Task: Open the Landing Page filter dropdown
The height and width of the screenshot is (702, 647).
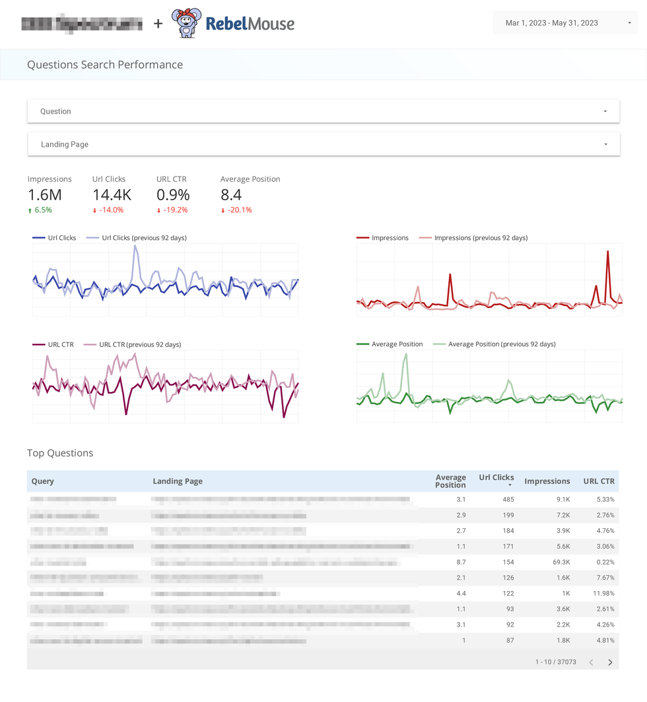Action: (323, 143)
